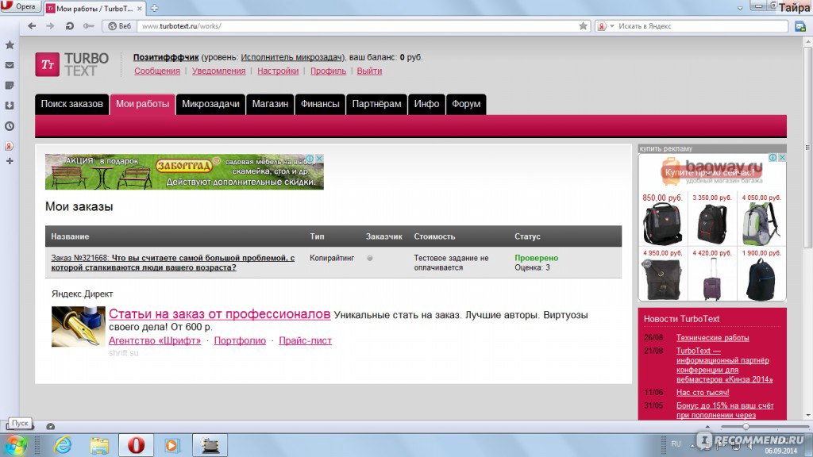Open the media player taskbar icon
The height and width of the screenshot is (457, 813).
172,445
